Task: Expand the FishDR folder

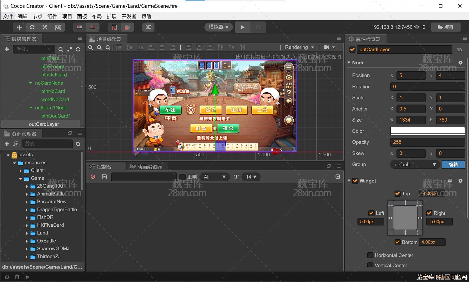Action: (27, 218)
